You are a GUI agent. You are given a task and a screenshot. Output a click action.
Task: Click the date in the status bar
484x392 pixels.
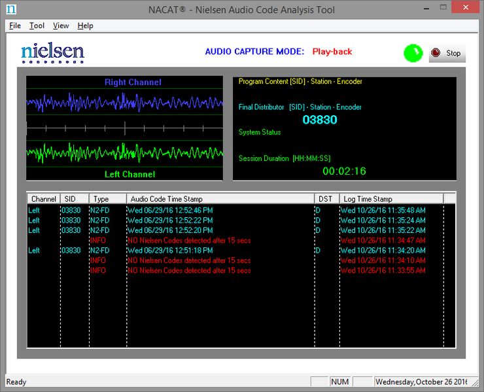(x=421, y=382)
